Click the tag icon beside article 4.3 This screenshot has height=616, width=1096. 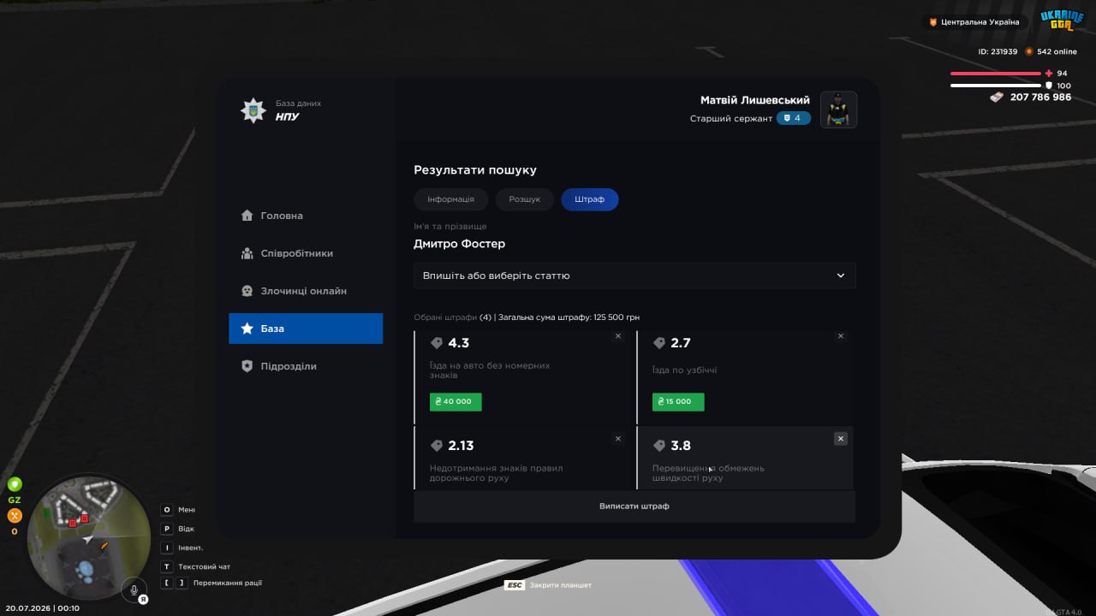pyautogui.click(x=437, y=343)
